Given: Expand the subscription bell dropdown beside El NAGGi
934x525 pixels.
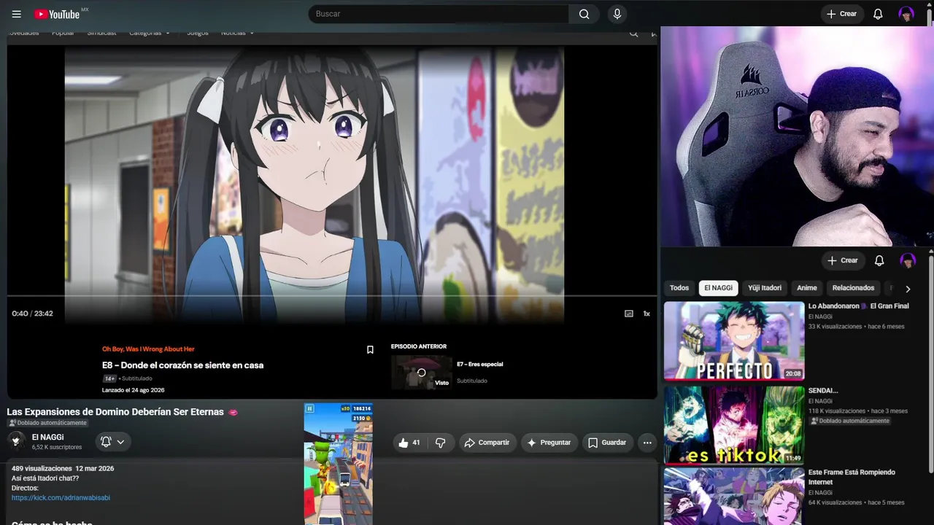Looking at the screenshot, I should 112,442.
